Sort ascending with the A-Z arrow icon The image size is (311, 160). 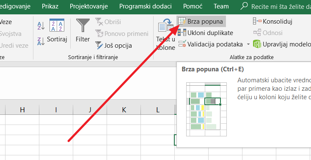point(41,26)
